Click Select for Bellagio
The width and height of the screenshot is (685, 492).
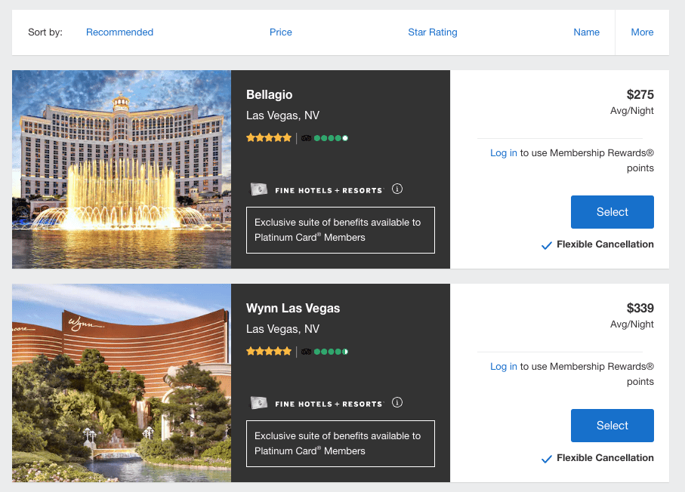point(612,212)
